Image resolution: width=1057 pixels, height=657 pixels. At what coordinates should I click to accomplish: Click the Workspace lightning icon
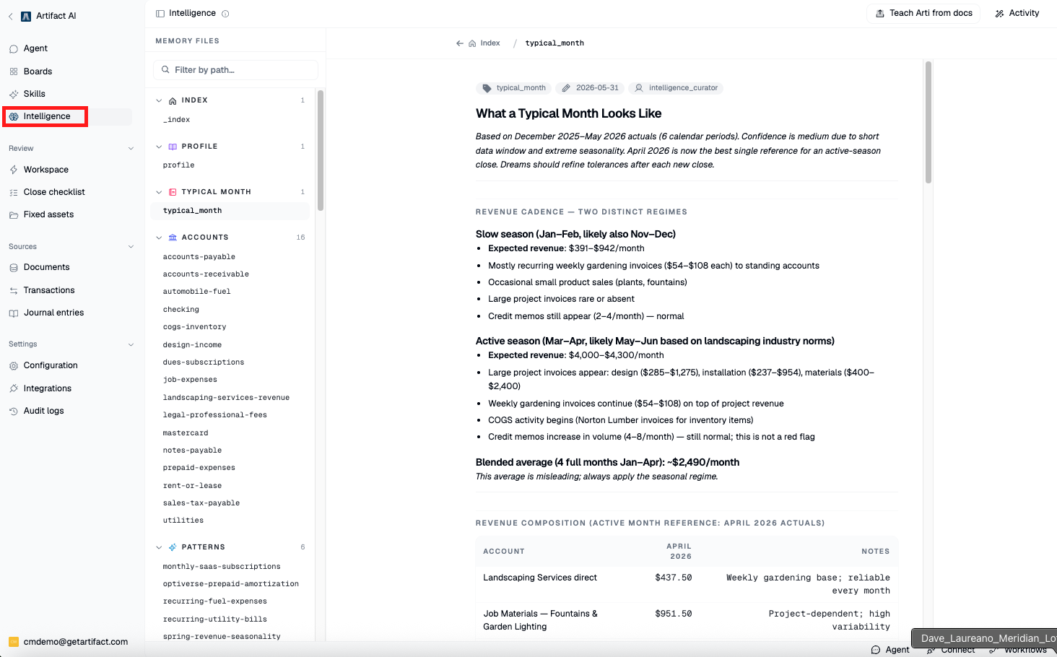(x=14, y=170)
